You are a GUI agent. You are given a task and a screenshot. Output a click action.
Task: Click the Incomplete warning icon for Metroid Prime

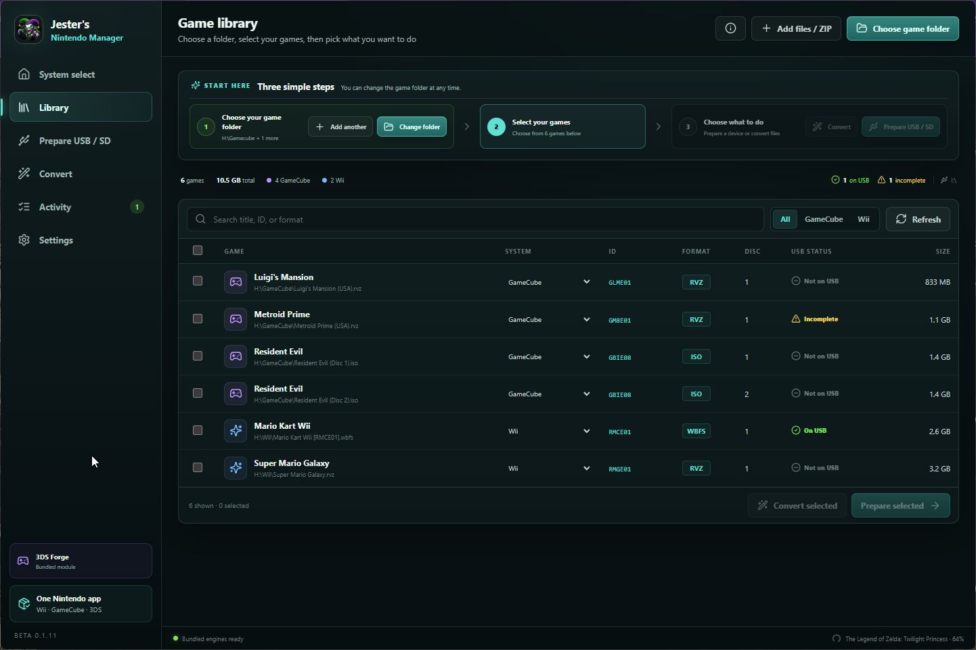click(x=796, y=319)
